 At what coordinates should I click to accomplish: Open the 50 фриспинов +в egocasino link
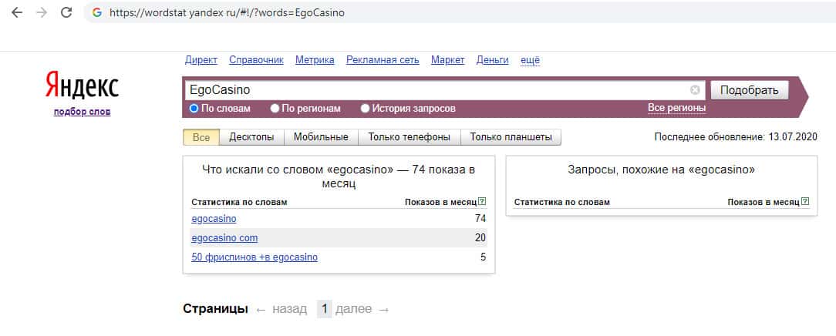click(255, 257)
